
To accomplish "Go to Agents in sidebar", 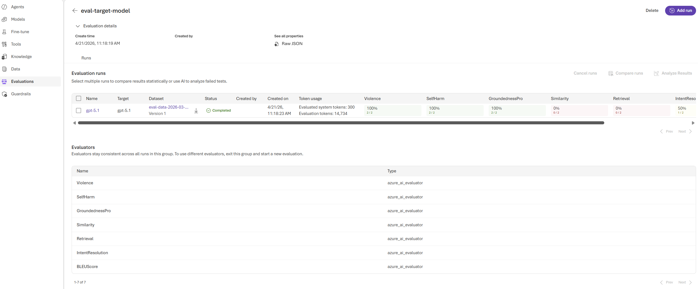I will (x=17, y=7).
